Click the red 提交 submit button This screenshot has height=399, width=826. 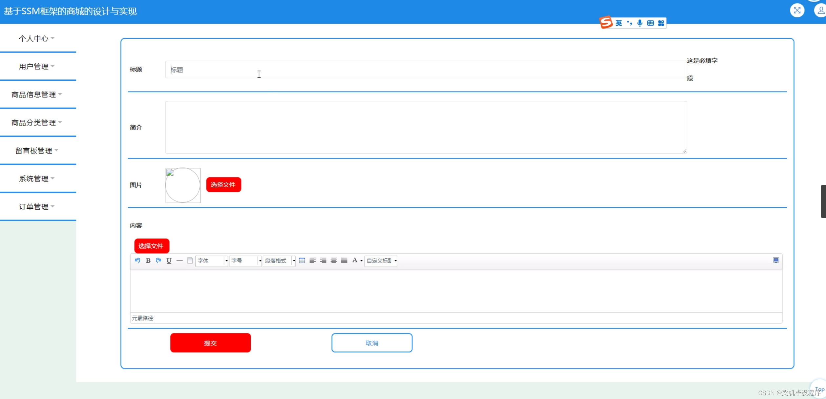210,343
